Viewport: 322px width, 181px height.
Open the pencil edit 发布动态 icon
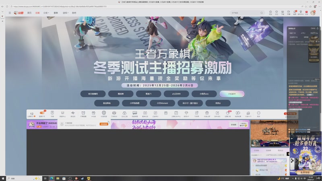217,113
